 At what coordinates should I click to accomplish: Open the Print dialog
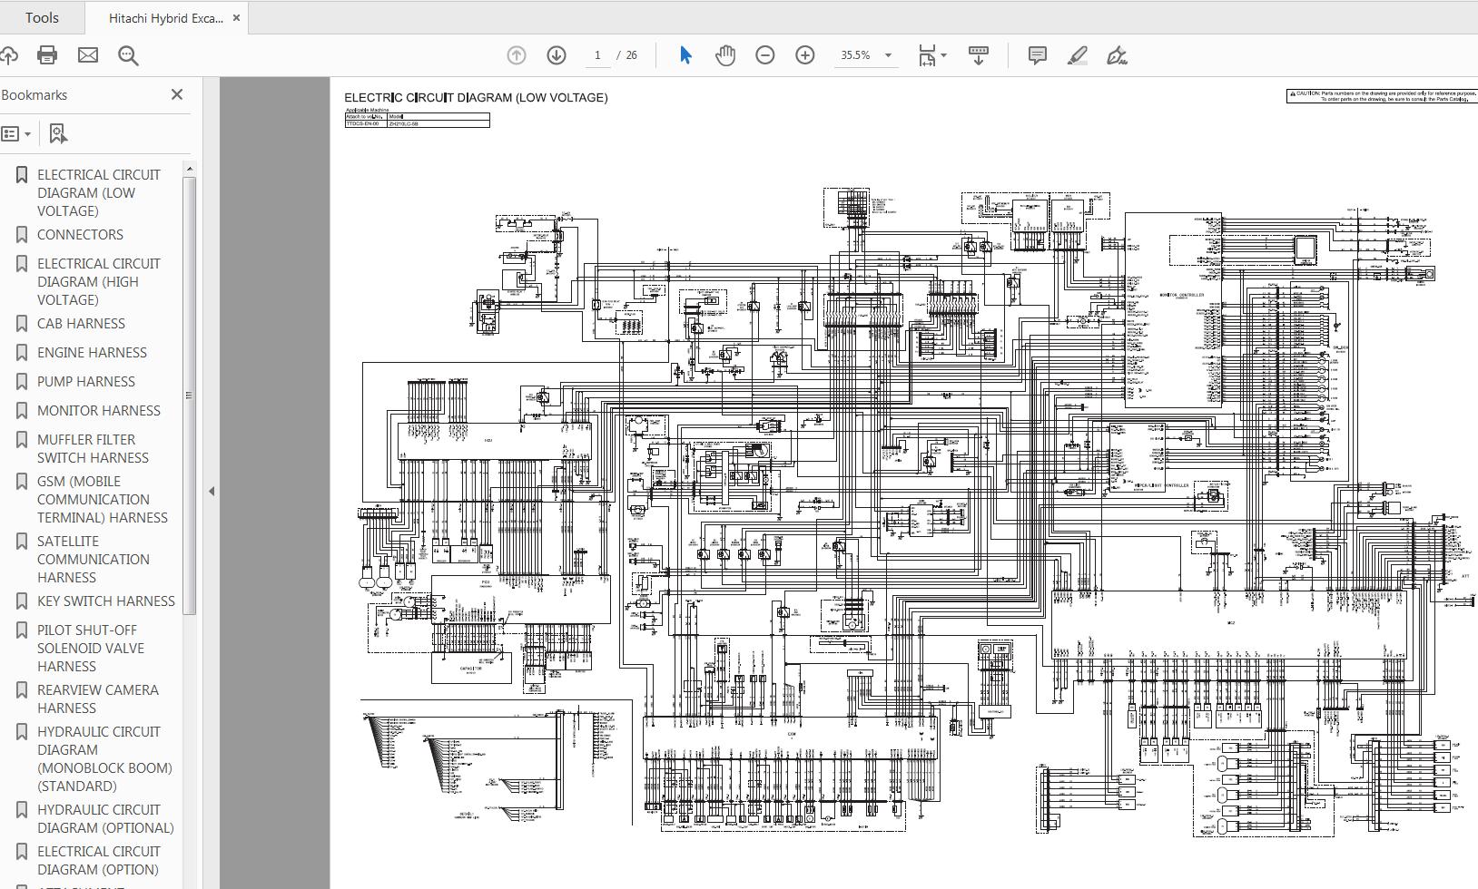[x=46, y=55]
